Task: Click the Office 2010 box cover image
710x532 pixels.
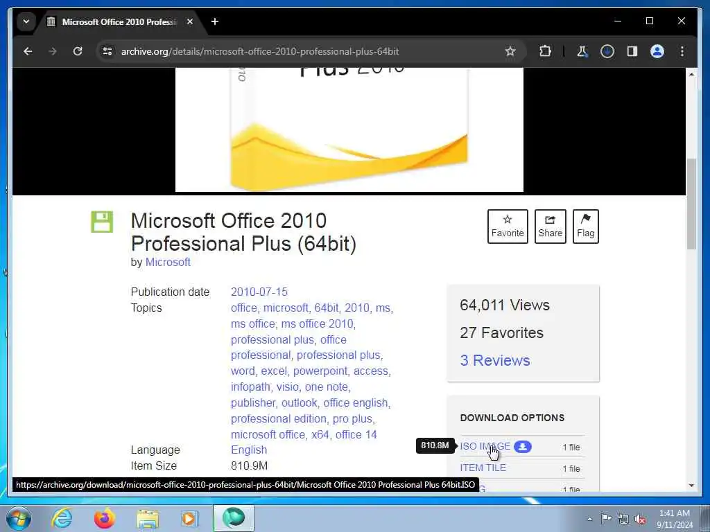Action: coord(349,130)
